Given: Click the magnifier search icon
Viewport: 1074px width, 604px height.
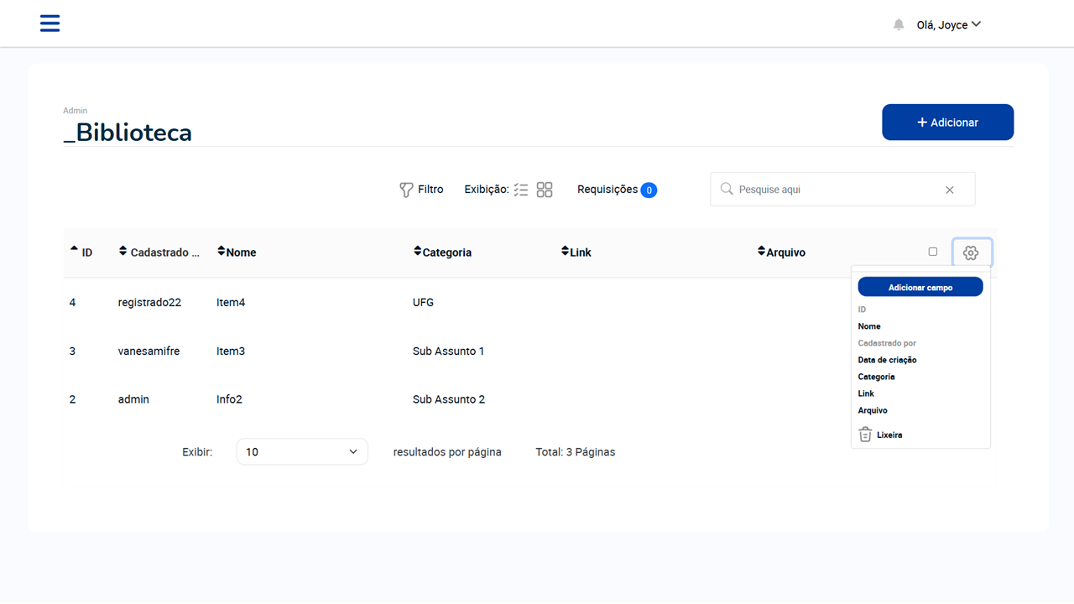Looking at the screenshot, I should click(727, 190).
